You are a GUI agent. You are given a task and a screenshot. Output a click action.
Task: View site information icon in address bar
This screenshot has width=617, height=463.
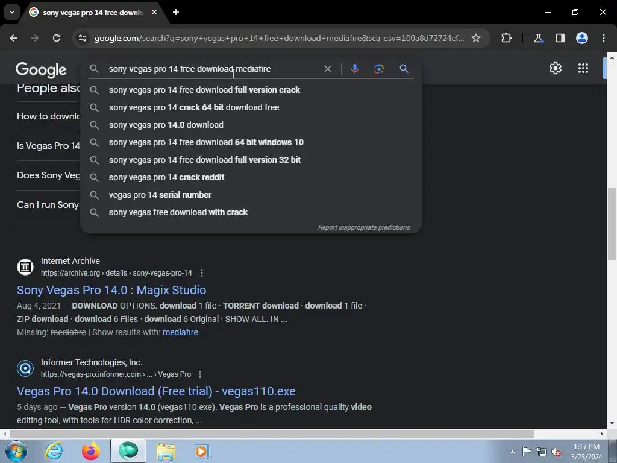83,38
